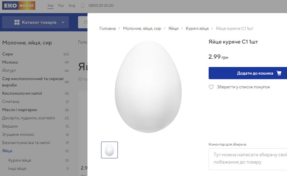The width and height of the screenshot is (287, 176).
Task: Focus the Коментар для збирача text field
Action: point(248,159)
